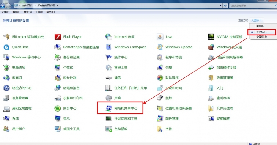
Task: Open 键盘 keyboard icon
Action: pyautogui.click(x=109, y=78)
